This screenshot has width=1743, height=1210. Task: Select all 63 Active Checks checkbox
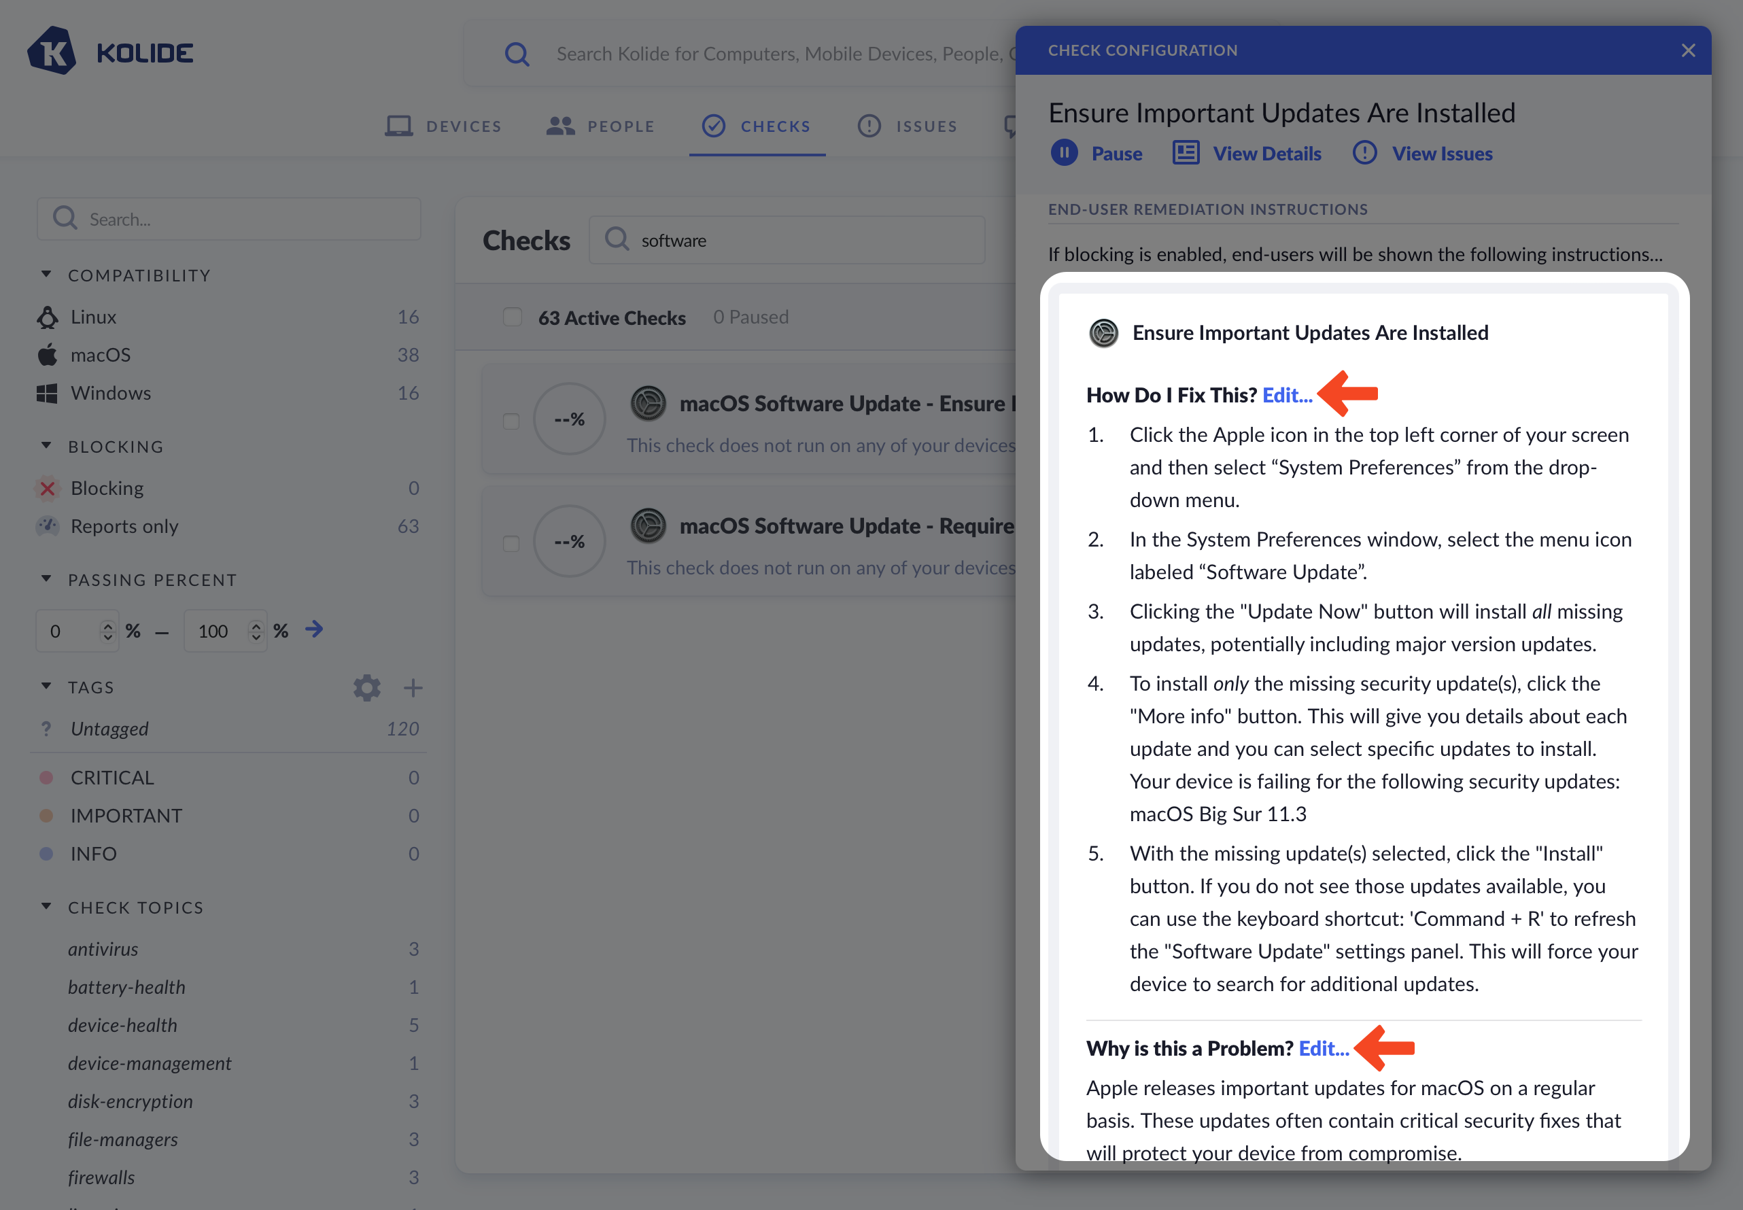[513, 317]
